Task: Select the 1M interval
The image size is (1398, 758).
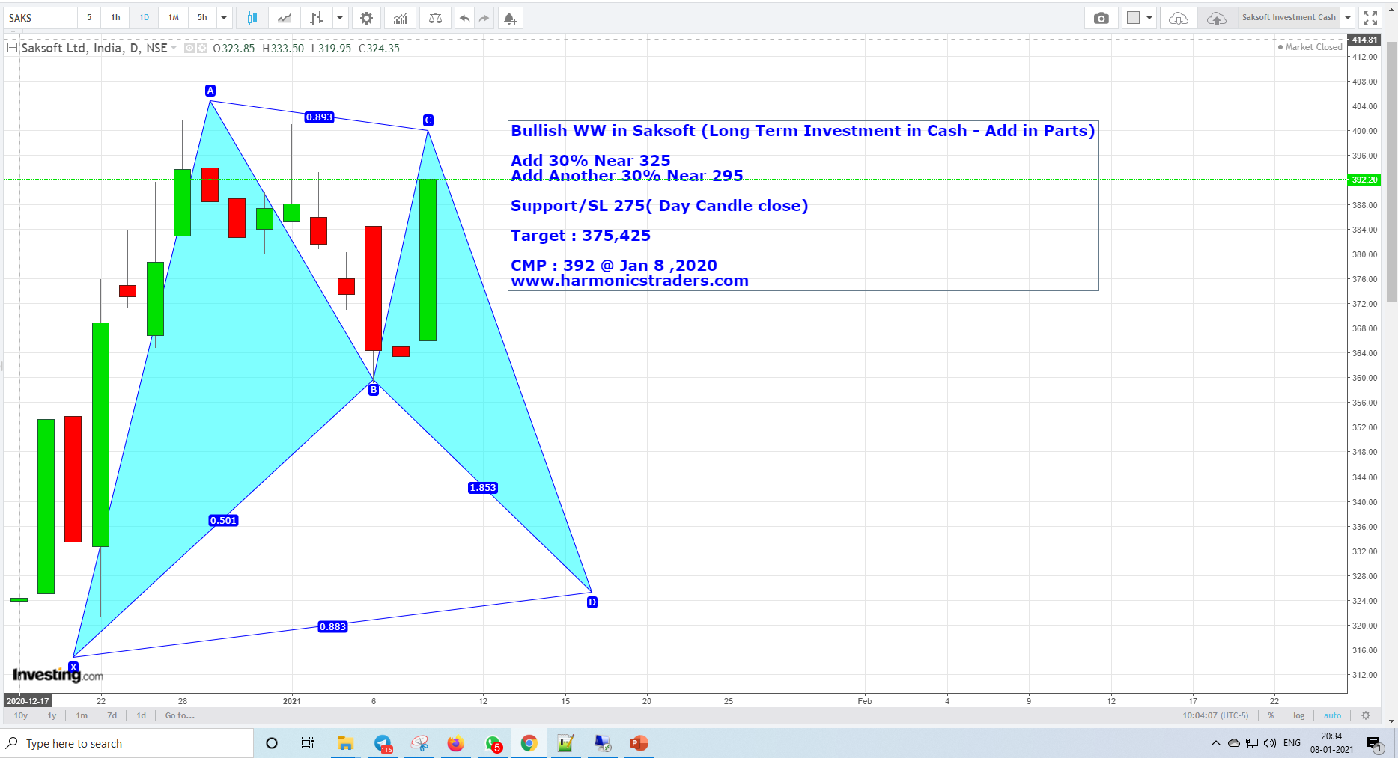Action: pyautogui.click(x=174, y=18)
